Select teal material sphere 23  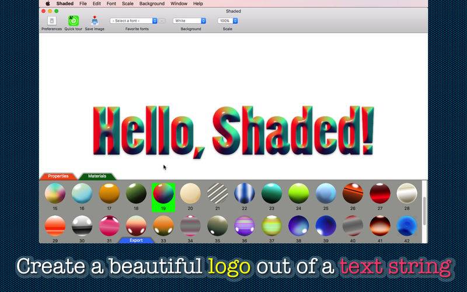[271, 193]
